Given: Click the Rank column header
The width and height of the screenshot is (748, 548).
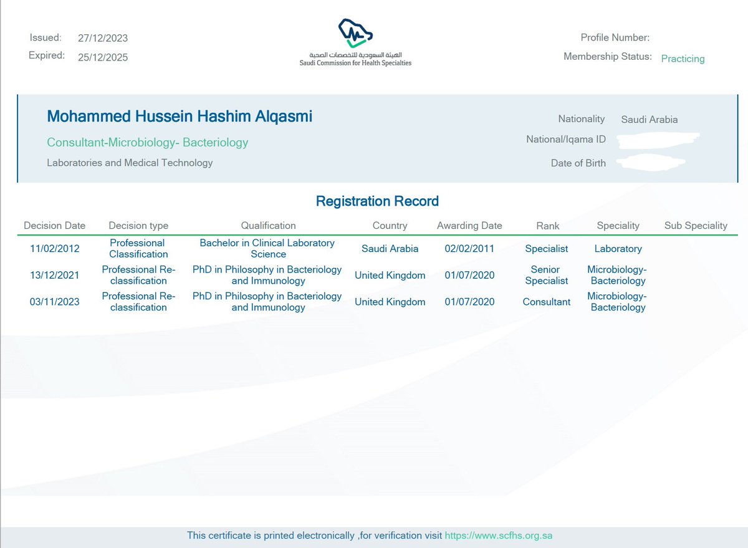Looking at the screenshot, I should tap(548, 226).
